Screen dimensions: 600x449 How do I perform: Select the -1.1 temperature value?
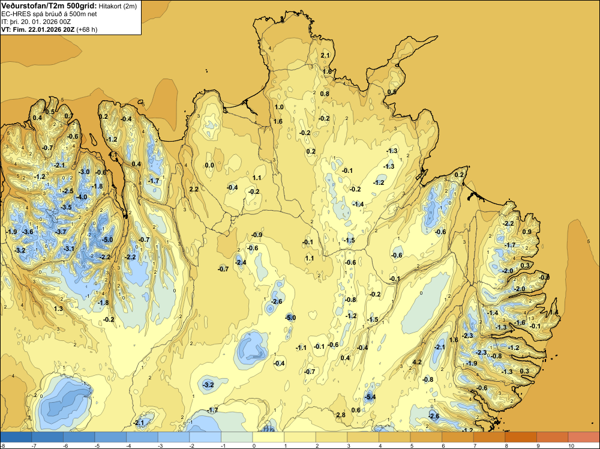click(301, 348)
